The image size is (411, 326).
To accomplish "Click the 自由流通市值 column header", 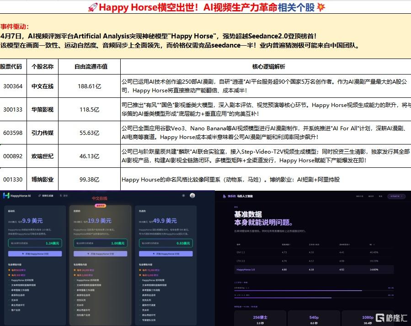I will click(90, 67).
